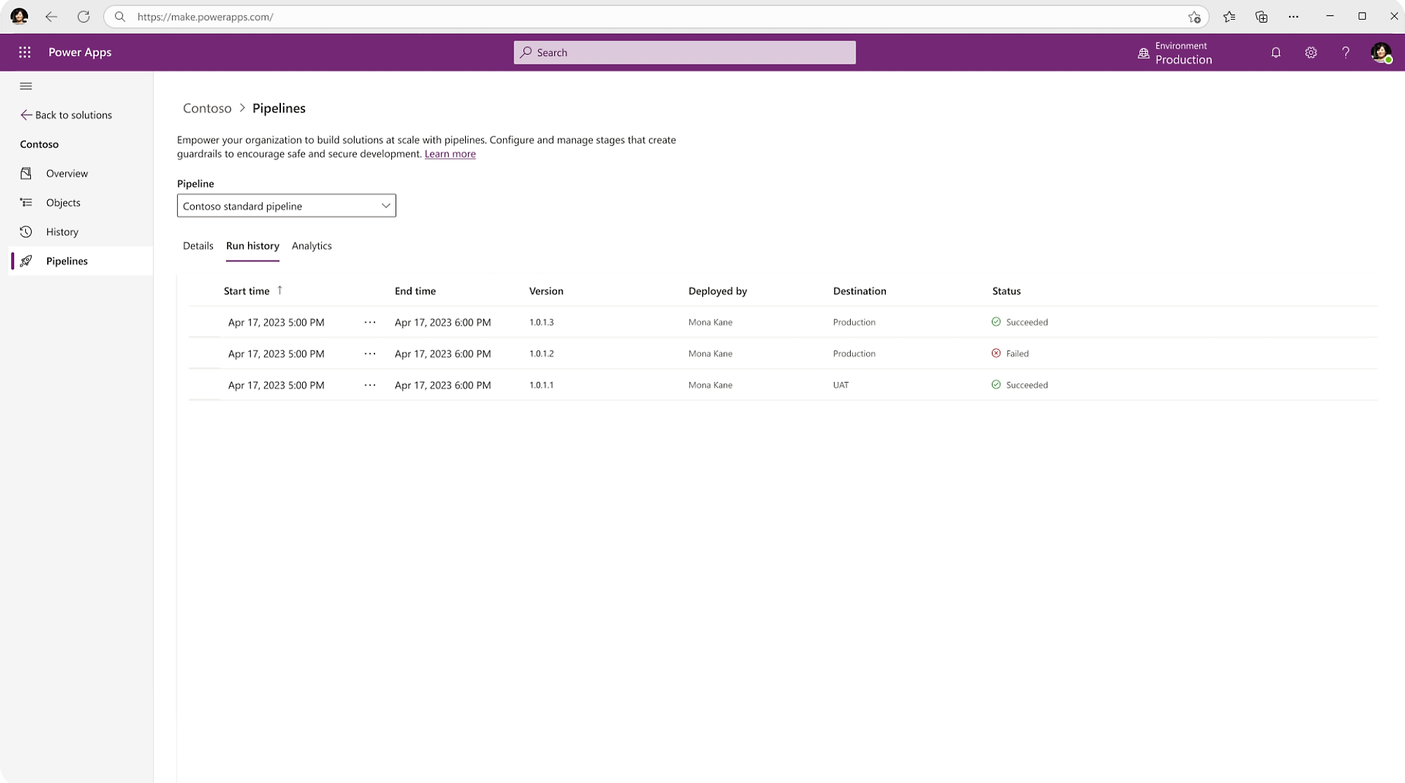Click the Search input field
Image resolution: width=1405 pixels, height=783 pixels.
[x=685, y=52]
